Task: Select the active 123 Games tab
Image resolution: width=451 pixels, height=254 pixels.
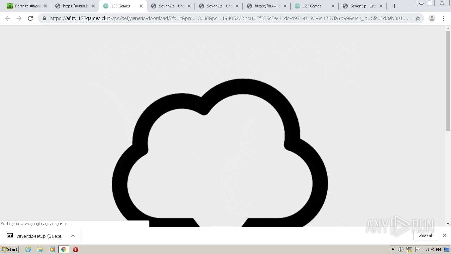Action: pyautogui.click(x=123, y=6)
